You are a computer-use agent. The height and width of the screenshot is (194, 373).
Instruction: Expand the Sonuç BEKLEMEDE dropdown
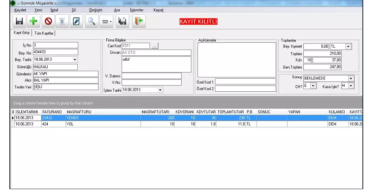pos(351,78)
